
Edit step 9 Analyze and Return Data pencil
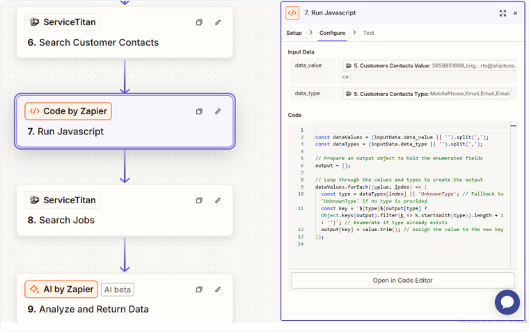point(218,290)
